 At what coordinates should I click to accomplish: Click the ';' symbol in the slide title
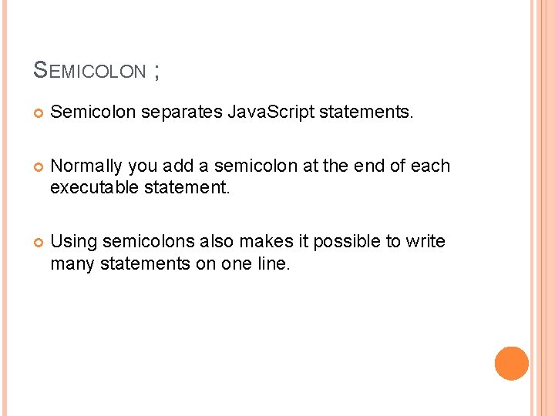(x=157, y=70)
